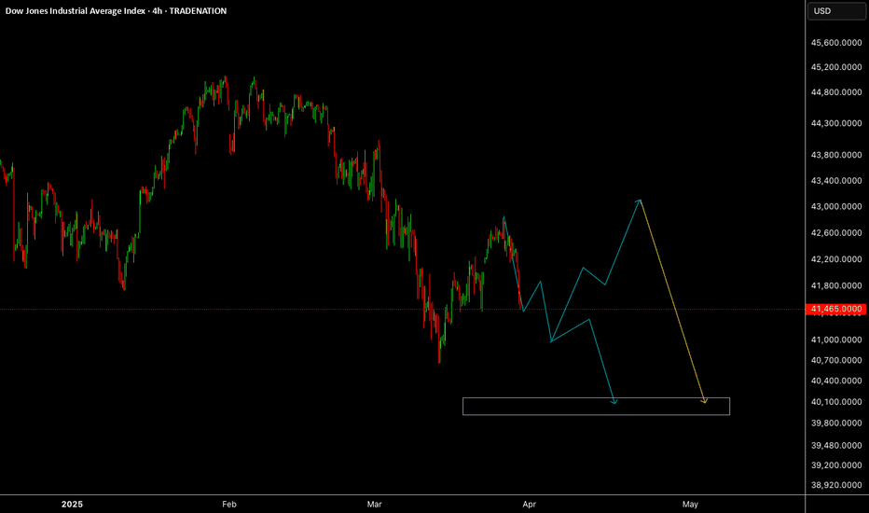Click the 43,000.0000 price axis label

click(836, 206)
